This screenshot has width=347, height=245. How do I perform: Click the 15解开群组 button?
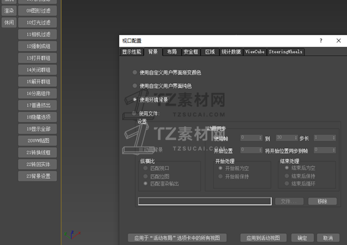(x=38, y=81)
